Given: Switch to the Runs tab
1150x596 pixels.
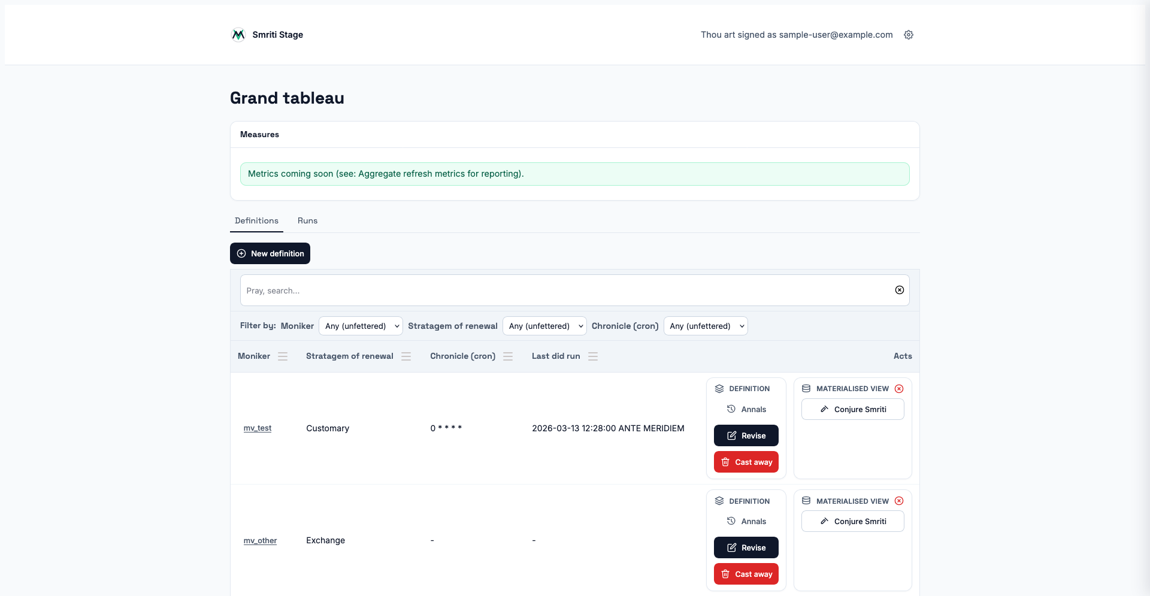Looking at the screenshot, I should click(307, 221).
